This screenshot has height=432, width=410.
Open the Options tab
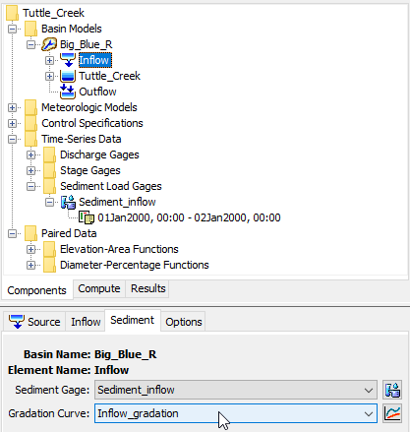(184, 322)
